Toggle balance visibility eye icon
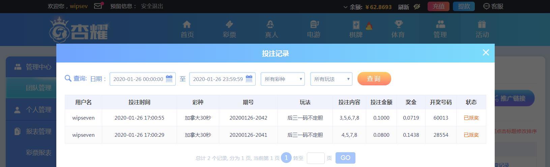The image size is (550, 167). coord(417,6)
